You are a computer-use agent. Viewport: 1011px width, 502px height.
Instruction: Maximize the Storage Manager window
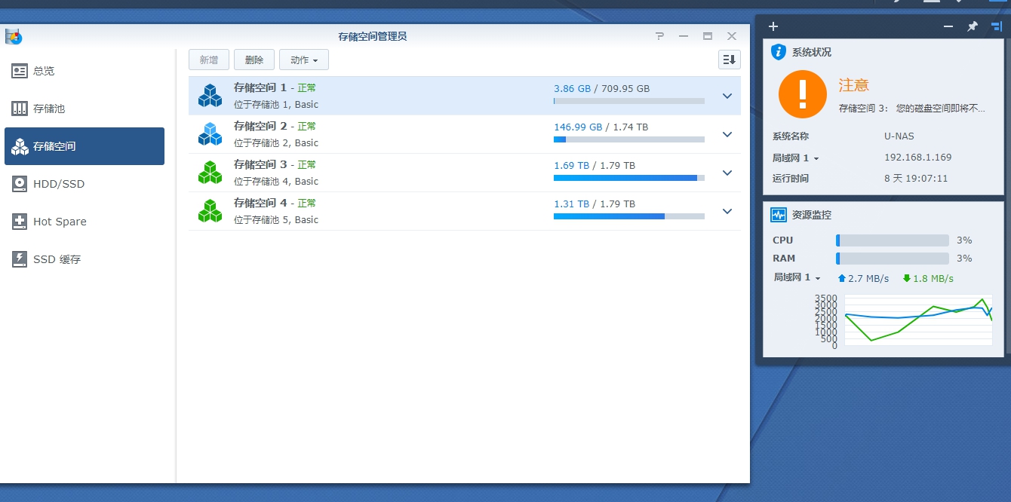708,36
